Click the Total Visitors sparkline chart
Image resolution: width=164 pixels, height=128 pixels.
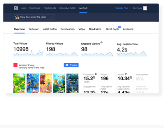click(x=28, y=53)
